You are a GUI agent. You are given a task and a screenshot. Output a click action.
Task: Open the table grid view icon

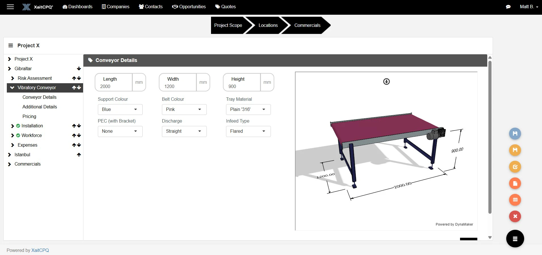(515, 200)
